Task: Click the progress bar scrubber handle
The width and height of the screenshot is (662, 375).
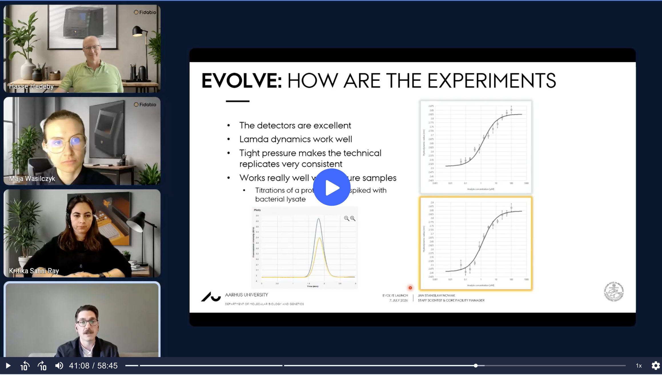Action: pyautogui.click(x=476, y=366)
